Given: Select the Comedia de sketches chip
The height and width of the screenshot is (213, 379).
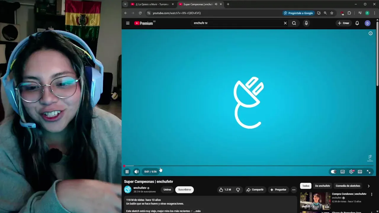Looking at the screenshot, I should click(x=348, y=186).
